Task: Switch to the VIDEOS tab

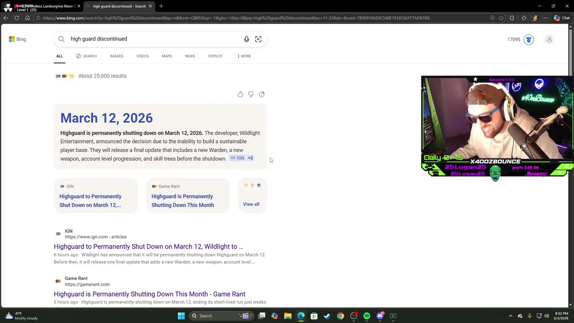Action: (143, 56)
